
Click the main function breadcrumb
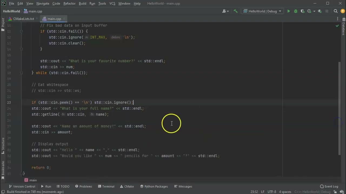click(x=31, y=180)
